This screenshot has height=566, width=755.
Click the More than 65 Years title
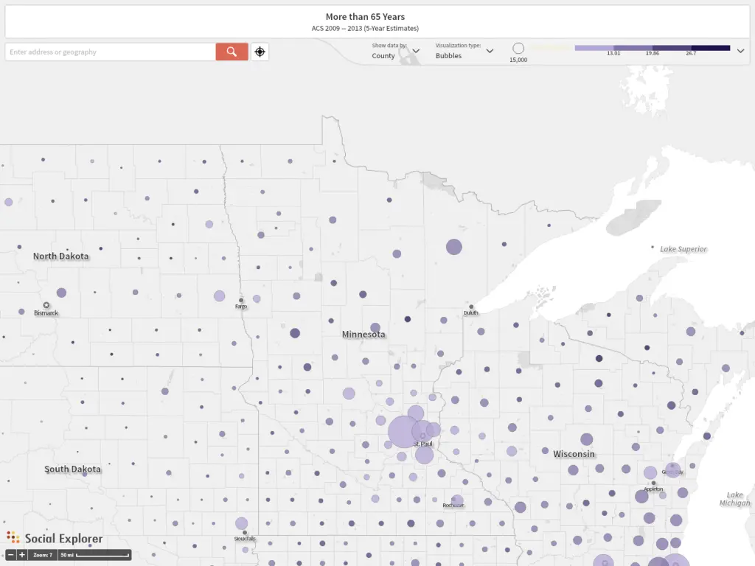[x=365, y=16]
